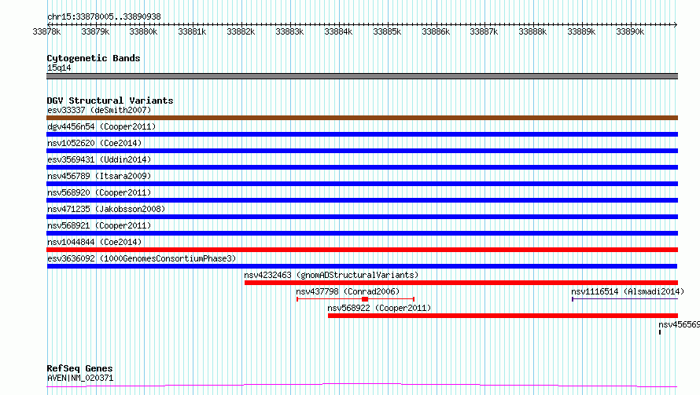Click the 33879k ruler tick label

(95, 31)
